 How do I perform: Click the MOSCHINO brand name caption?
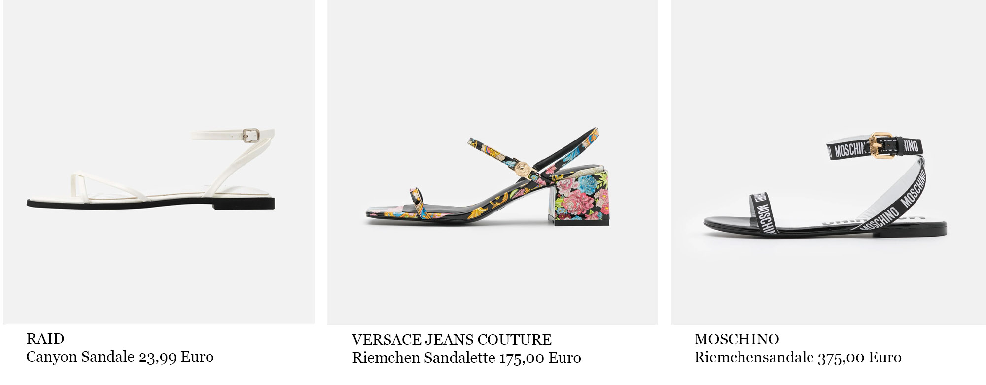[x=737, y=339]
